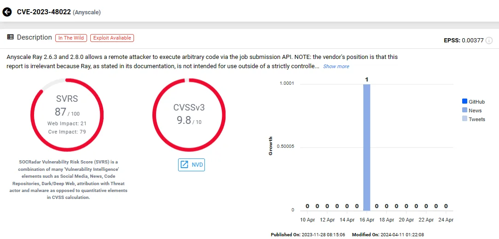Viewport: 499px width, 239px height.
Task: Toggle GitHub series in chart legend
Action: [x=473, y=102]
